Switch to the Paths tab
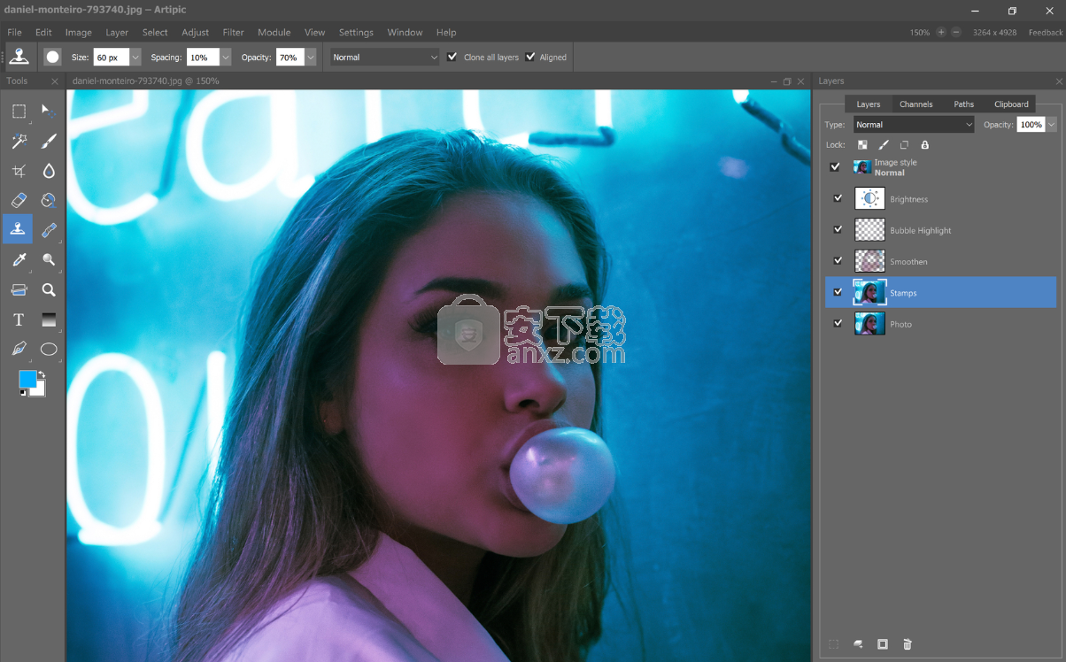This screenshot has height=662, width=1066. click(964, 104)
